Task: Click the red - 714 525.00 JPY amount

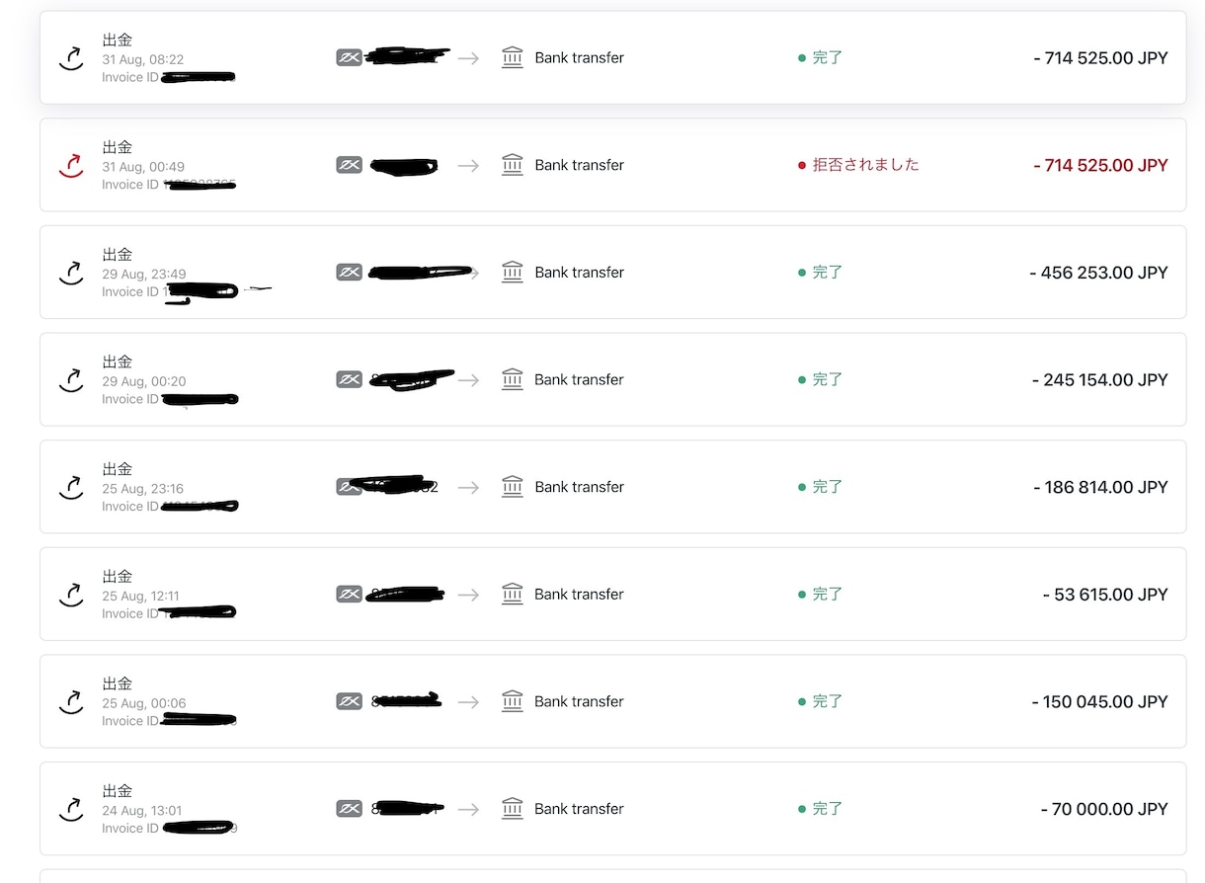Action: point(1100,165)
